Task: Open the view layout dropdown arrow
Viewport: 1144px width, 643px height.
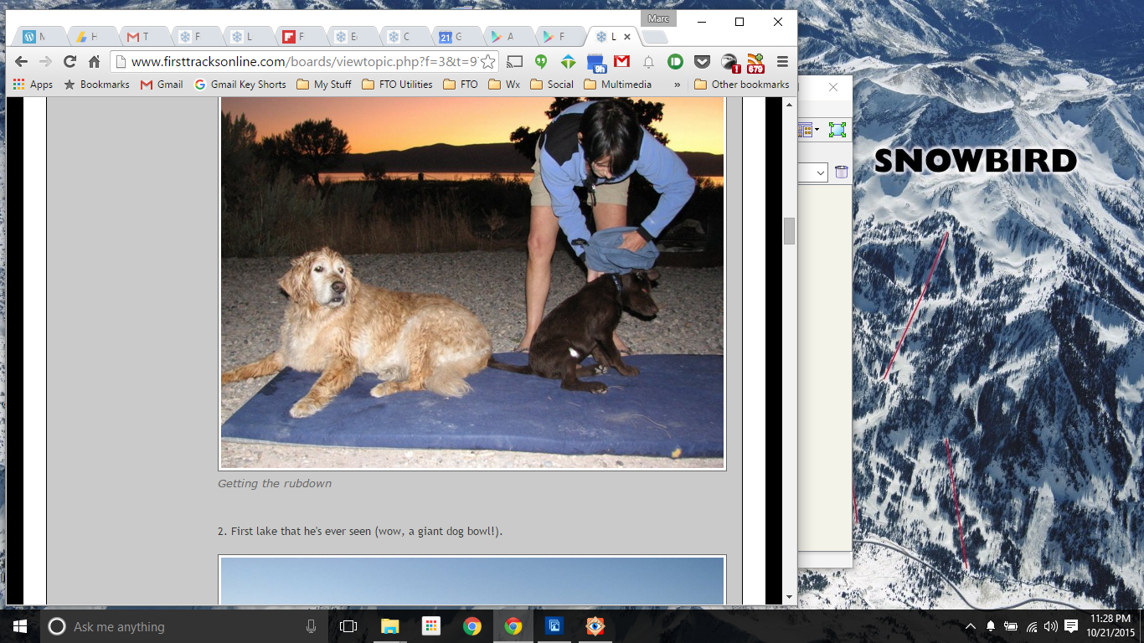Action: tap(817, 130)
